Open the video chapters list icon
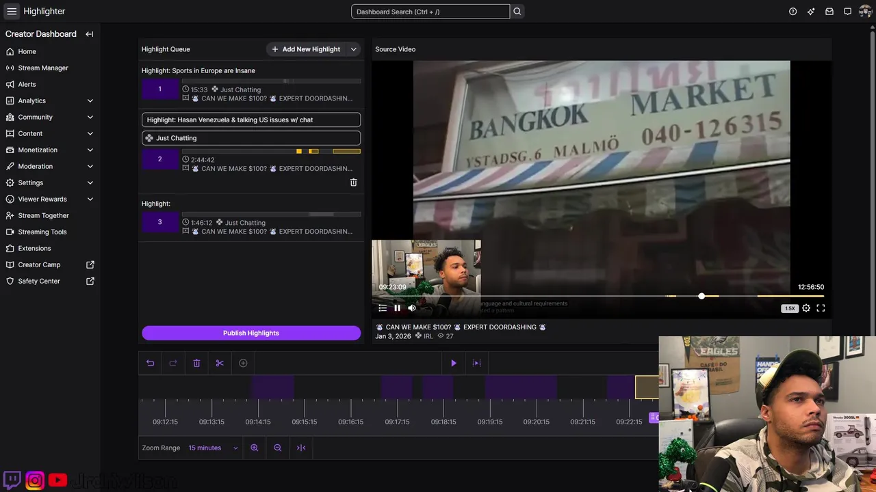Screen dimensions: 876x492 pyautogui.click(x=383, y=308)
